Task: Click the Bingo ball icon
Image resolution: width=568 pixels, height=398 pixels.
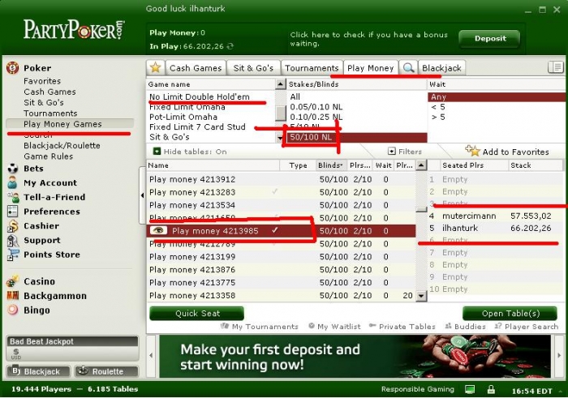Action: [x=13, y=310]
